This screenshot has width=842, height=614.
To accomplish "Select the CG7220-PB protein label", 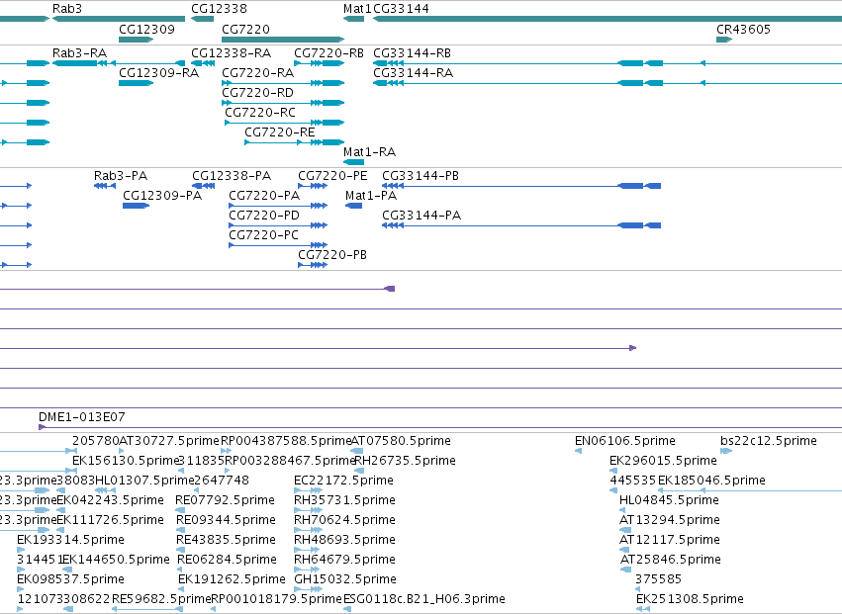I will [x=332, y=254].
